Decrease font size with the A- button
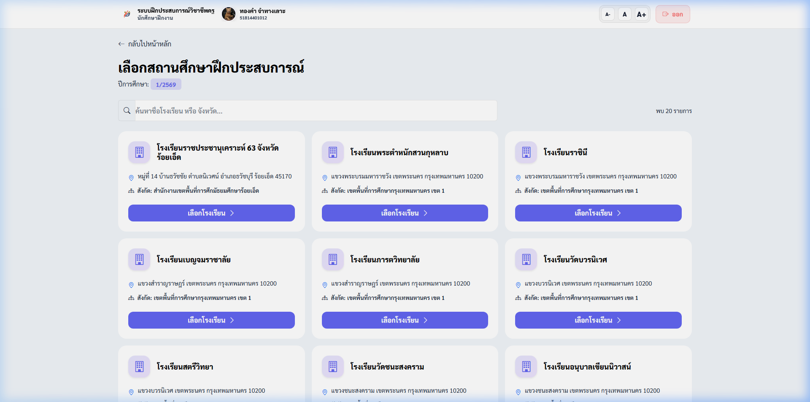Image resolution: width=810 pixels, height=402 pixels. [607, 14]
